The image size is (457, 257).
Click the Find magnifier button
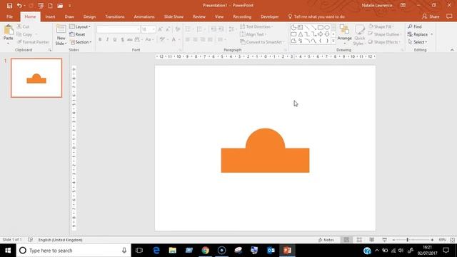pyautogui.click(x=415, y=26)
